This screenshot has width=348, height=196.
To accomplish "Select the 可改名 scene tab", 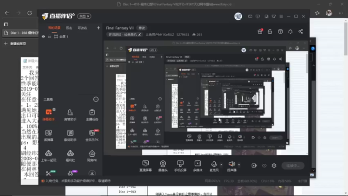I will point(82,28).
